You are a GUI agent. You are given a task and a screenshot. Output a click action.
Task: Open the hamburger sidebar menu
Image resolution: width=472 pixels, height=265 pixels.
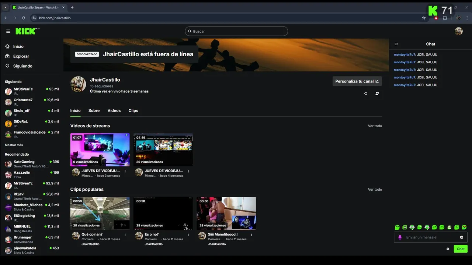(x=8, y=31)
